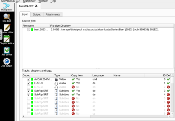The height and width of the screenshot is (121, 175).
Task: Click the red default flag icon for track ID 2
Action: [168, 87]
